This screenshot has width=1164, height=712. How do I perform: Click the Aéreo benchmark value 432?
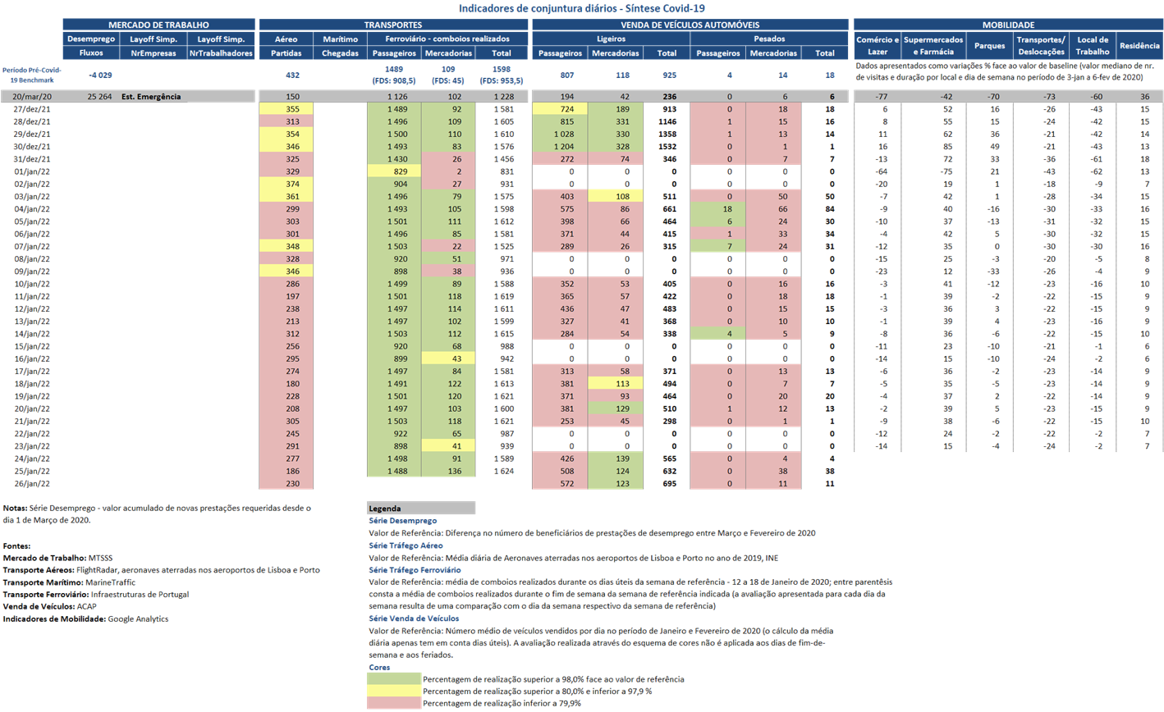click(x=291, y=75)
